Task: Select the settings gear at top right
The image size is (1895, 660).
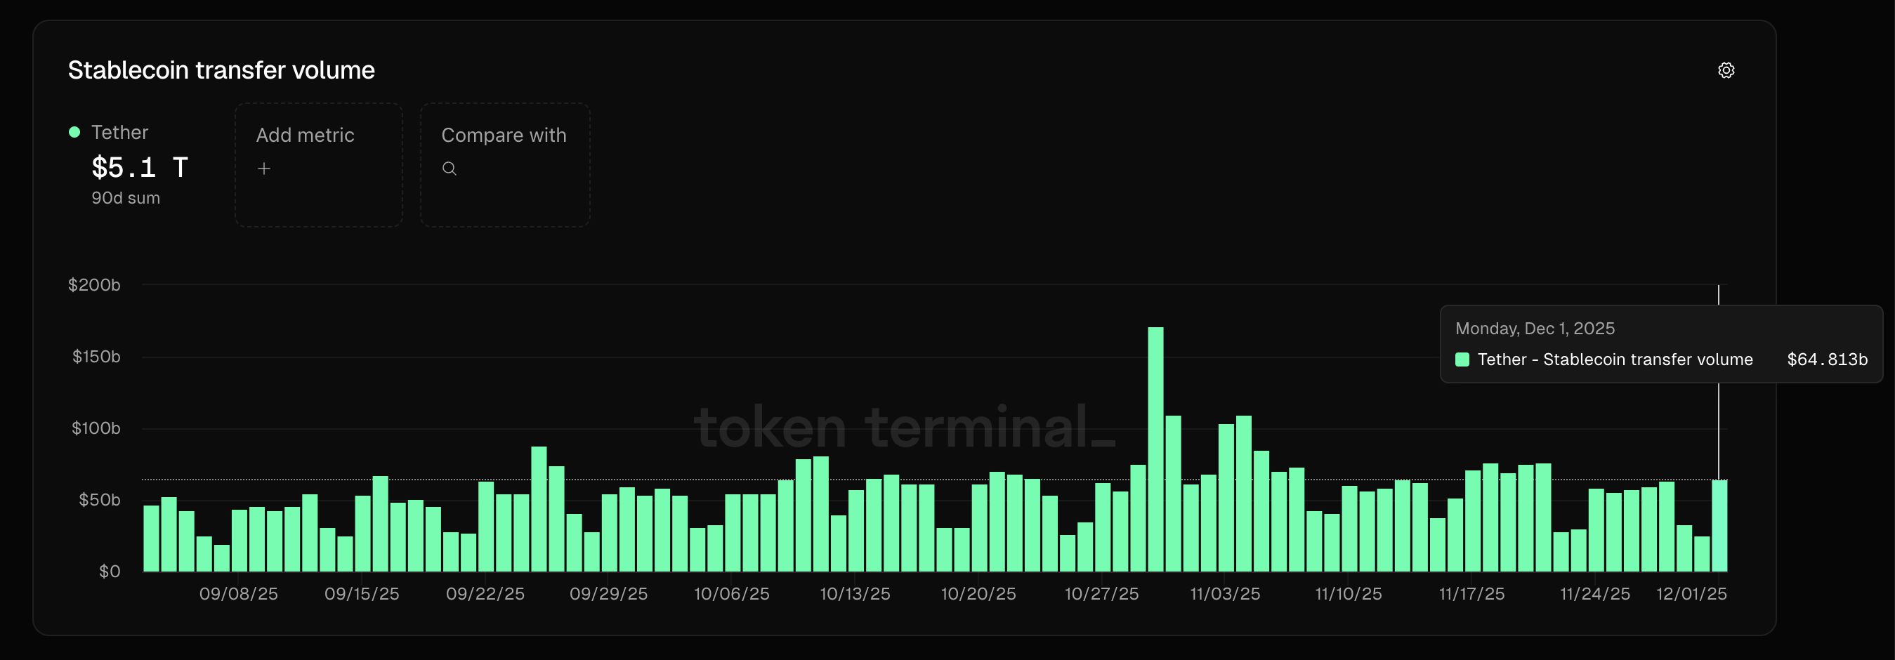Action: [x=1727, y=70]
